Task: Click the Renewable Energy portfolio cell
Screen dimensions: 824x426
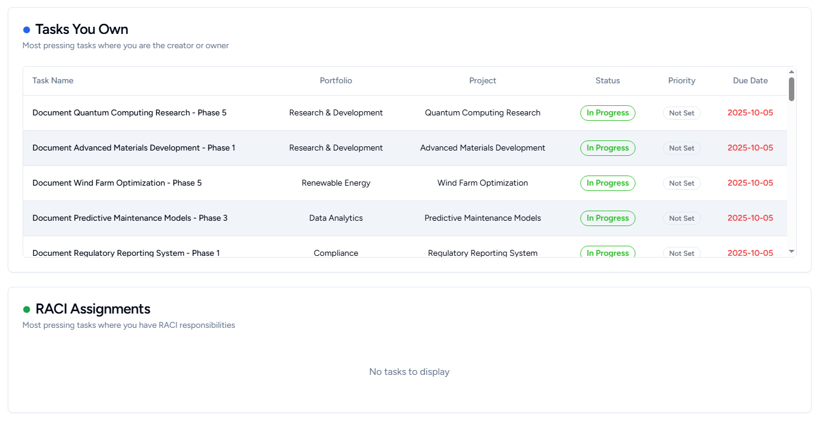Action: click(x=336, y=183)
